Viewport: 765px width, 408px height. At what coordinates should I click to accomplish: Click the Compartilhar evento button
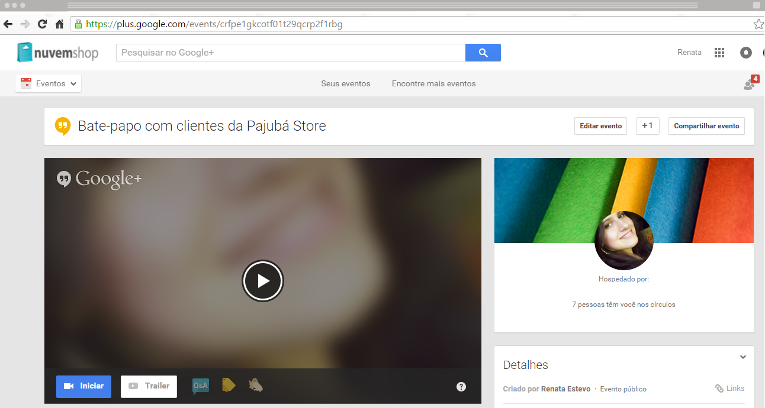(706, 126)
